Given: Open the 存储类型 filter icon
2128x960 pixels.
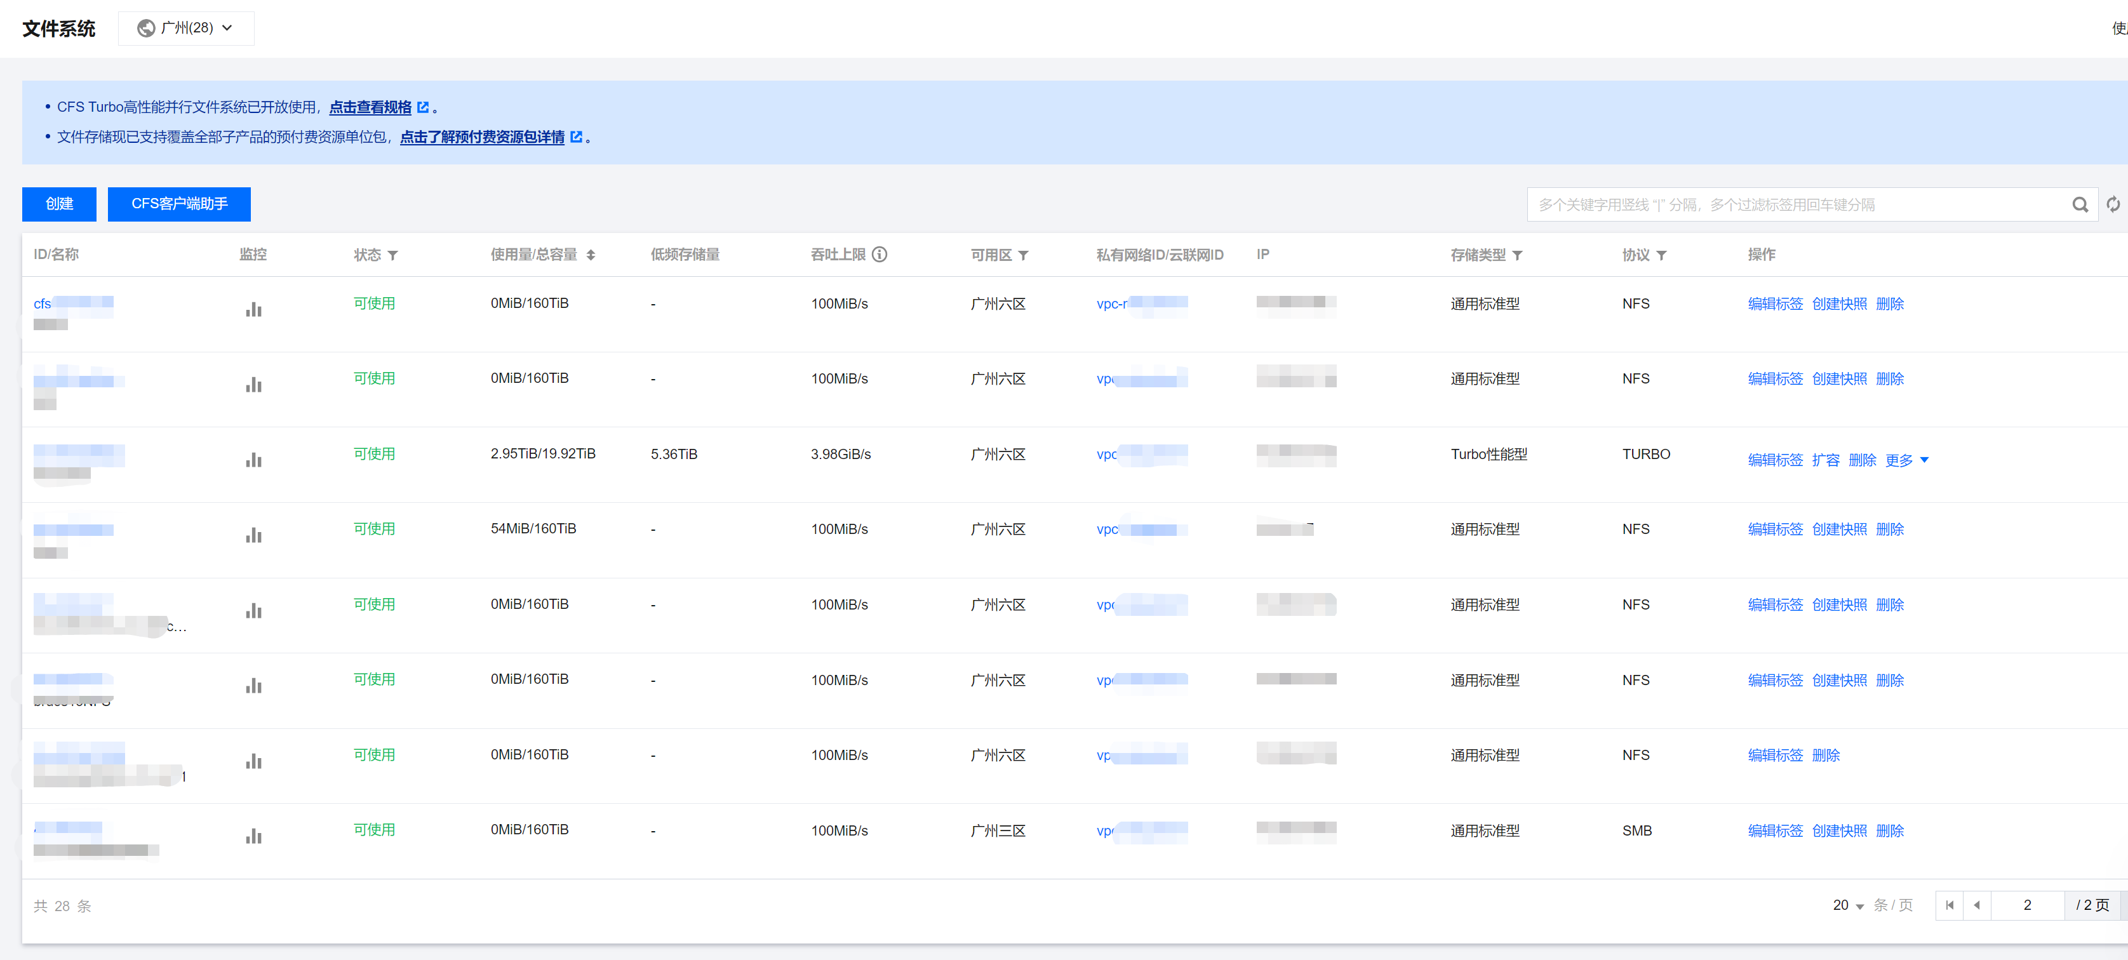Looking at the screenshot, I should tap(1518, 255).
